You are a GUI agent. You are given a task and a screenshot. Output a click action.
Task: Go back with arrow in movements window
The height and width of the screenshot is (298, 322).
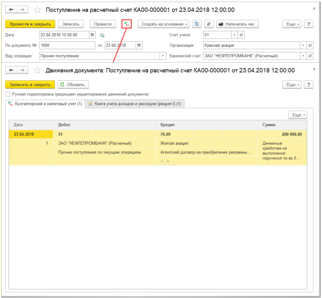coord(11,70)
